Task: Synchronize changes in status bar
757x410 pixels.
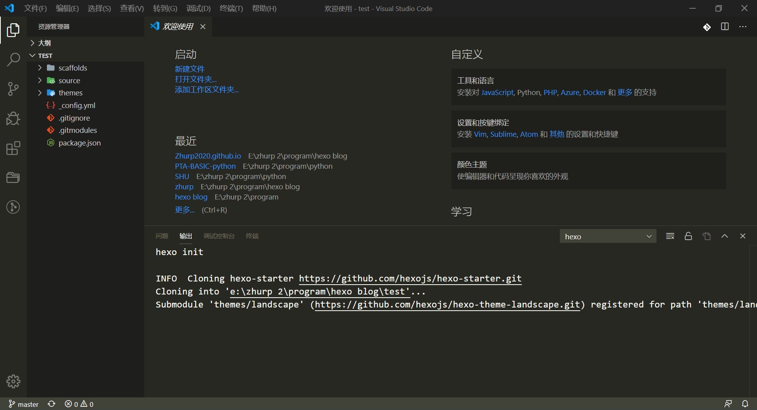Action: point(52,404)
